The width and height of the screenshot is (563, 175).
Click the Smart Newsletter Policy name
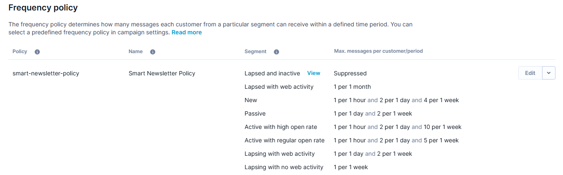162,73
